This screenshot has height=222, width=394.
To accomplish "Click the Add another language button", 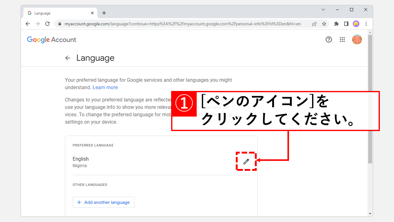I will (103, 202).
